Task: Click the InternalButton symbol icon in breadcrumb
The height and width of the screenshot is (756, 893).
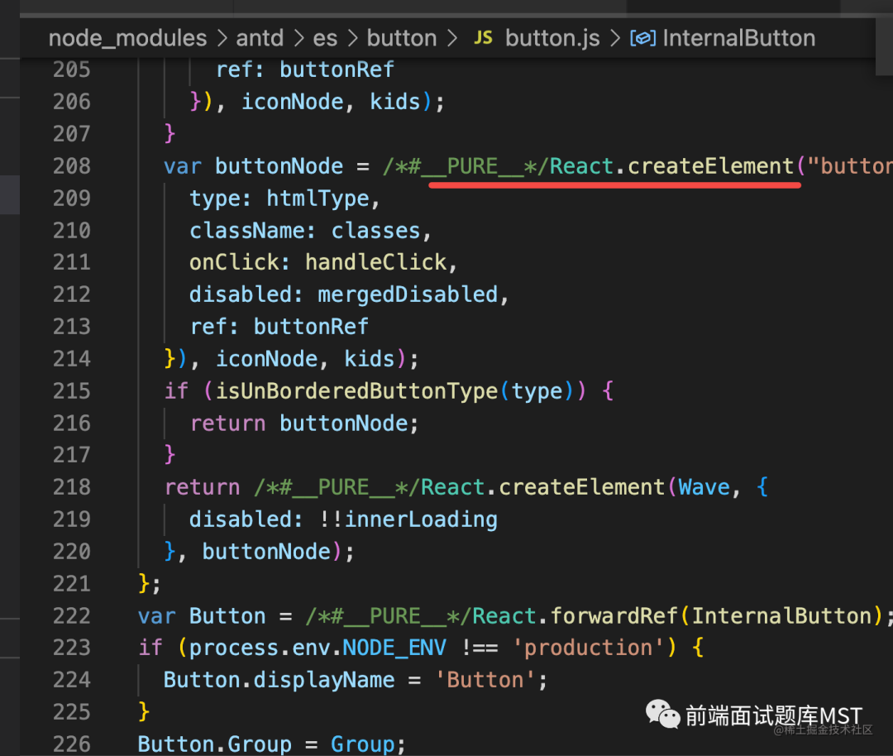Action: point(642,38)
